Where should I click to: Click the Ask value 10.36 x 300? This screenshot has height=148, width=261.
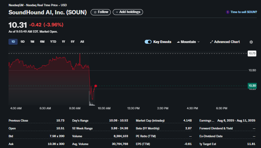click(x=56, y=144)
